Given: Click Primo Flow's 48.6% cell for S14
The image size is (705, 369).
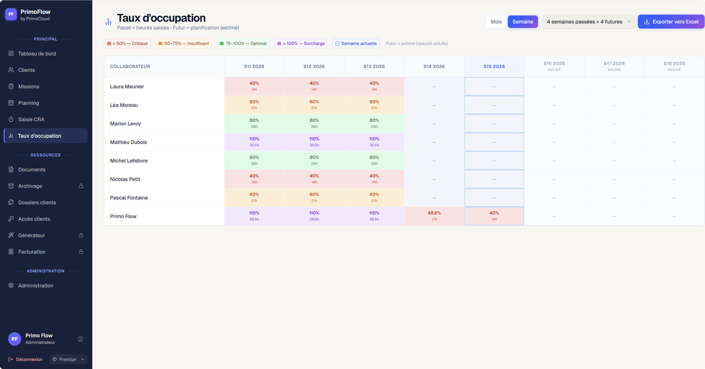Looking at the screenshot, I should tap(434, 216).
